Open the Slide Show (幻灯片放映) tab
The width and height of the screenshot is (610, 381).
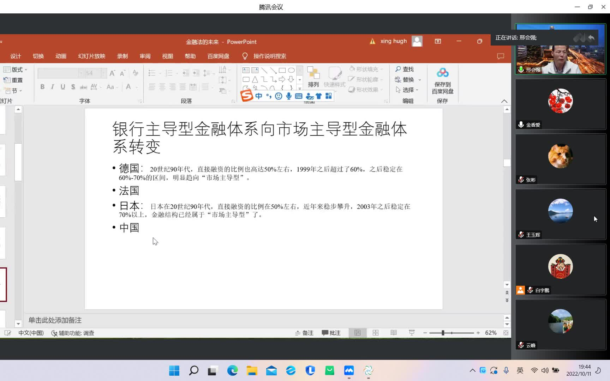[x=92, y=56]
